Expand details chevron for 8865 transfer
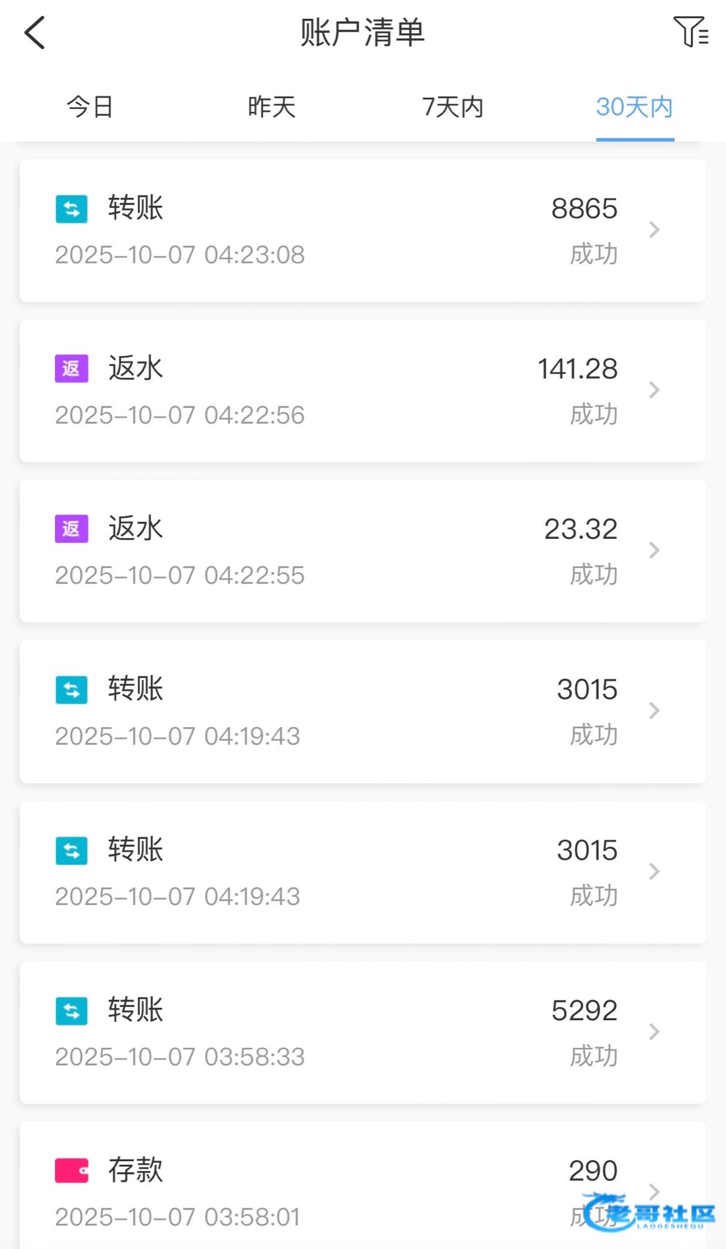Screen dimensions: 726x1249 tap(654, 230)
